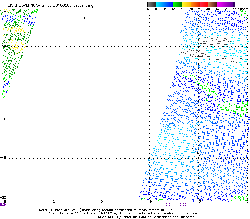
Task: Click the -46 latitude axis label
Action: (x=3, y=119)
